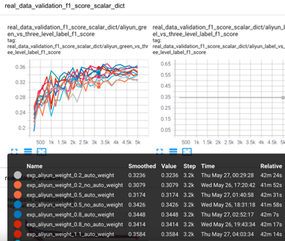Toggle y-axis log scale on aliyun_green chart

pyautogui.click(x=28, y=152)
